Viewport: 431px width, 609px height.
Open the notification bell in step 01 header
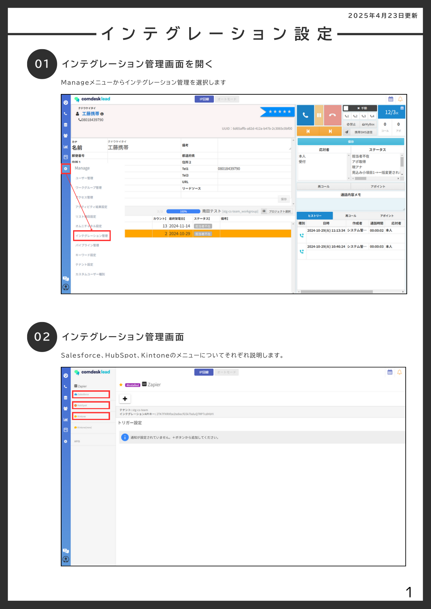coord(400,99)
